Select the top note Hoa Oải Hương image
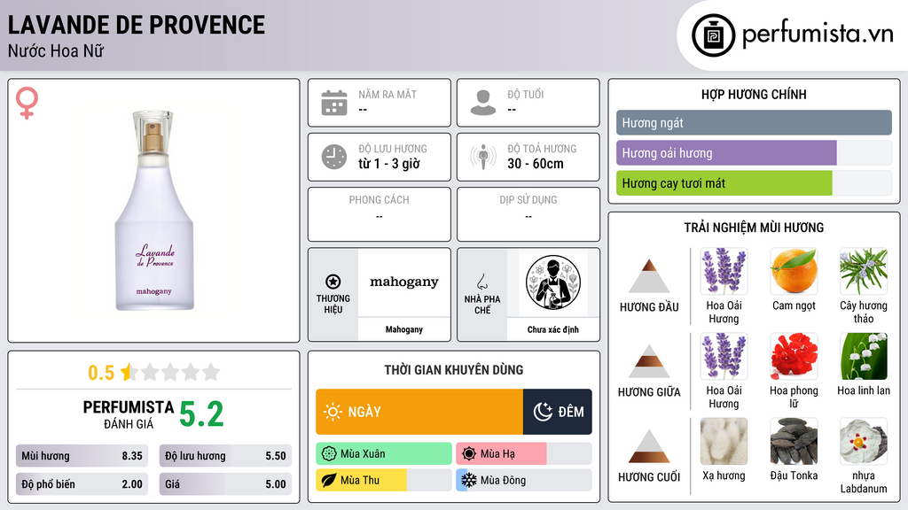The width and height of the screenshot is (908, 510). click(724, 272)
